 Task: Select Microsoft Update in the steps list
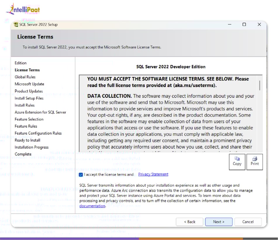[30, 84]
